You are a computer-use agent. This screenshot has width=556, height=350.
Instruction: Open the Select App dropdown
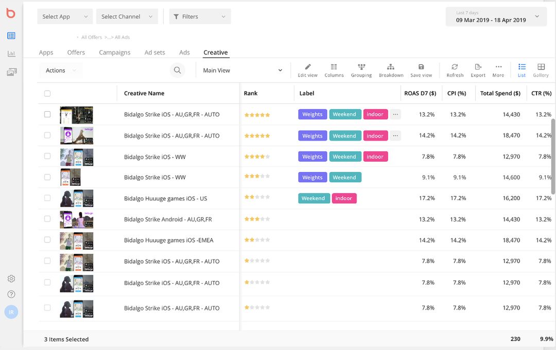click(x=65, y=16)
